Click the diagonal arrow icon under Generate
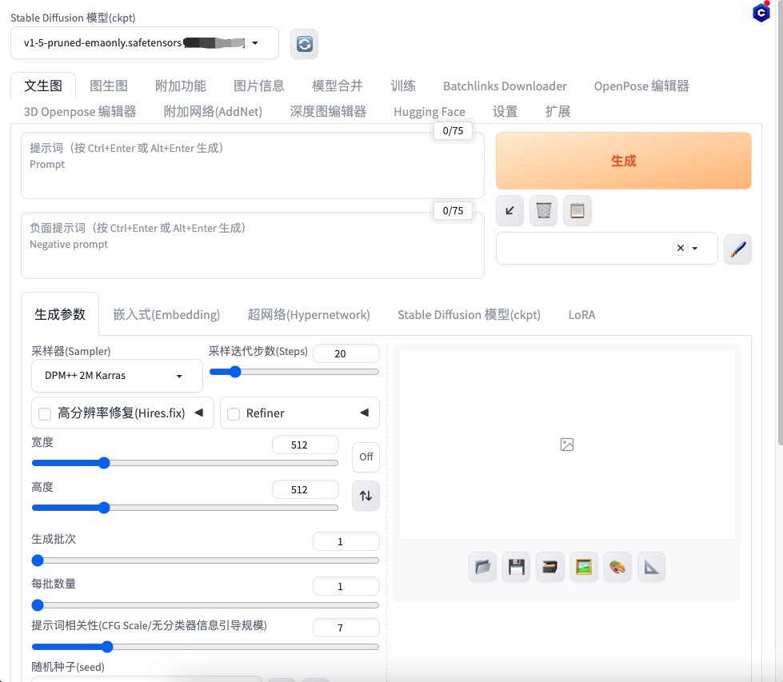 [509, 211]
